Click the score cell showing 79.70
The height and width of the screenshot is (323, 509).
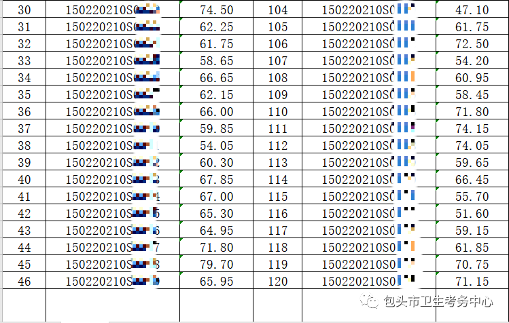pyautogui.click(x=217, y=264)
